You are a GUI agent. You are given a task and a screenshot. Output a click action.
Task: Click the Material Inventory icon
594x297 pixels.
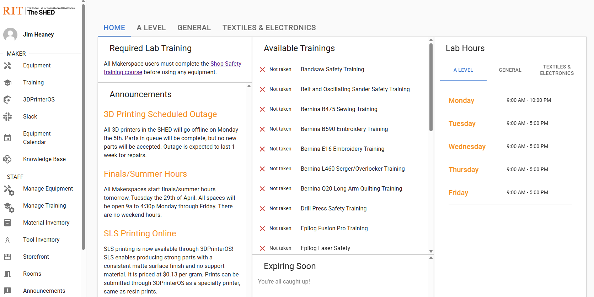tap(7, 223)
